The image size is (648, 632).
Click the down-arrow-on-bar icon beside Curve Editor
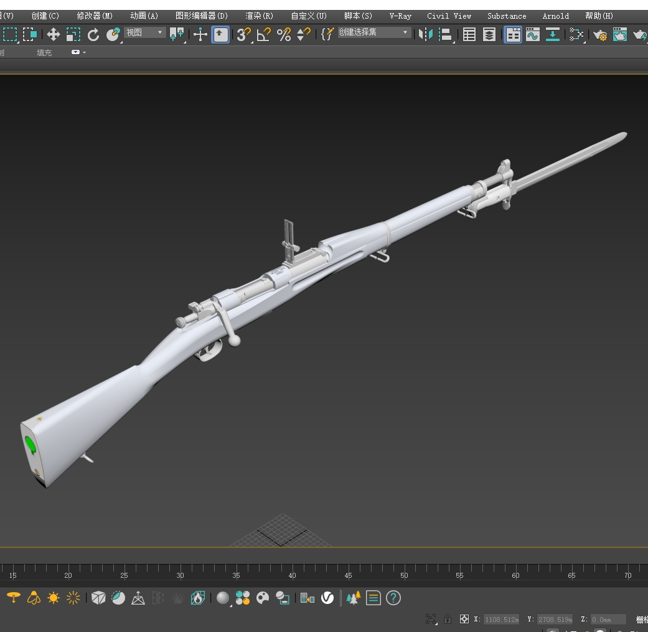point(553,34)
